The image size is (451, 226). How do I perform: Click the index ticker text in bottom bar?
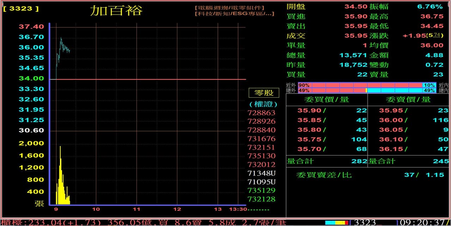click(143, 222)
